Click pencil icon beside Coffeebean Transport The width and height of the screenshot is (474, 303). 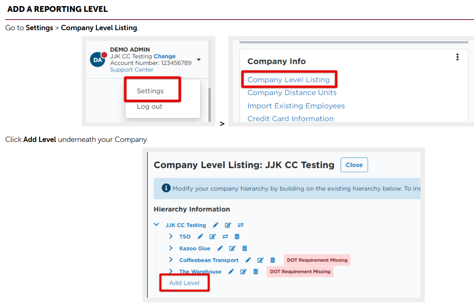point(248,260)
